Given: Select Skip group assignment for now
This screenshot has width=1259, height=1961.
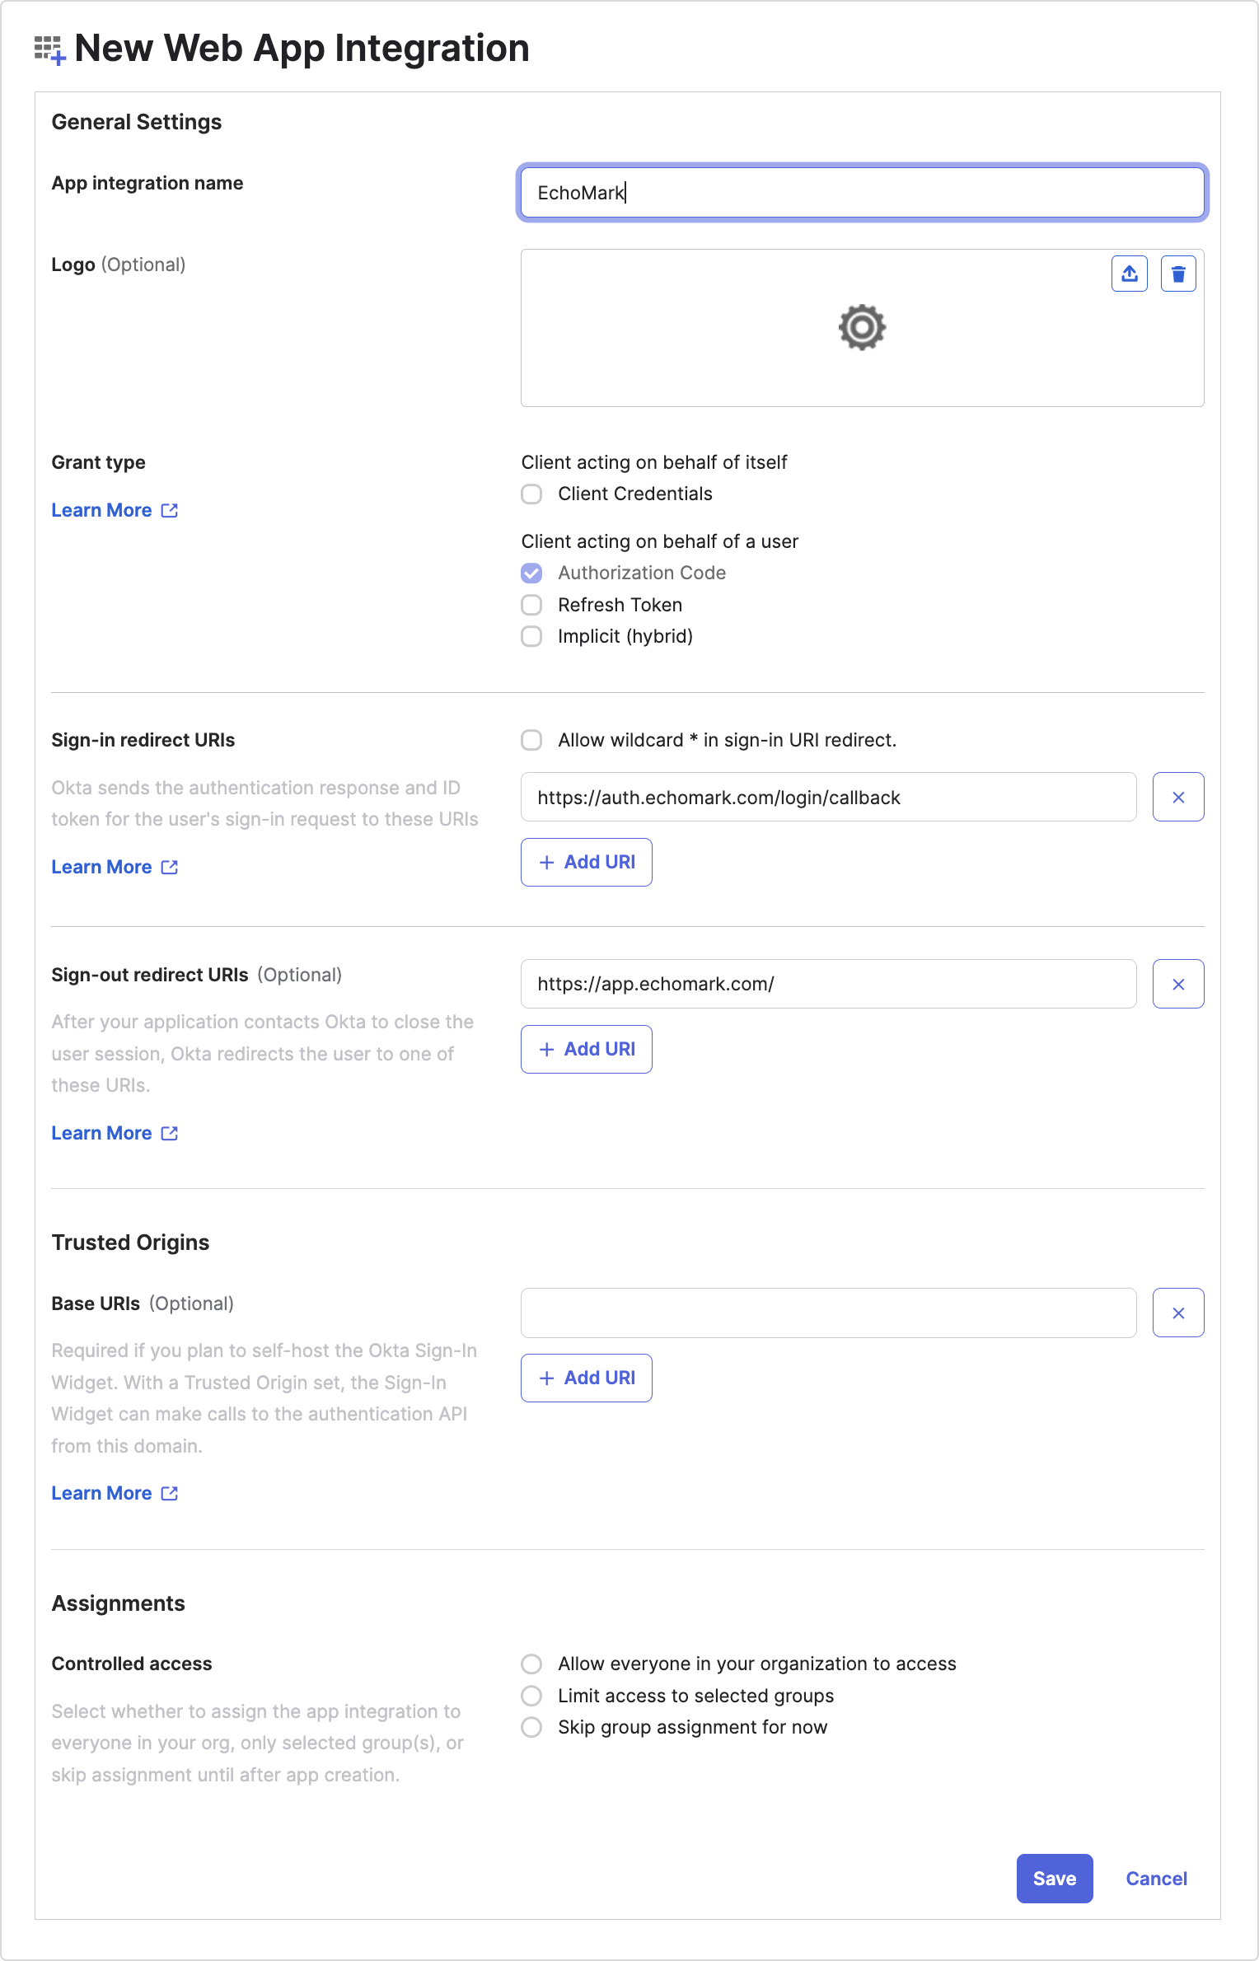Looking at the screenshot, I should click(531, 1727).
